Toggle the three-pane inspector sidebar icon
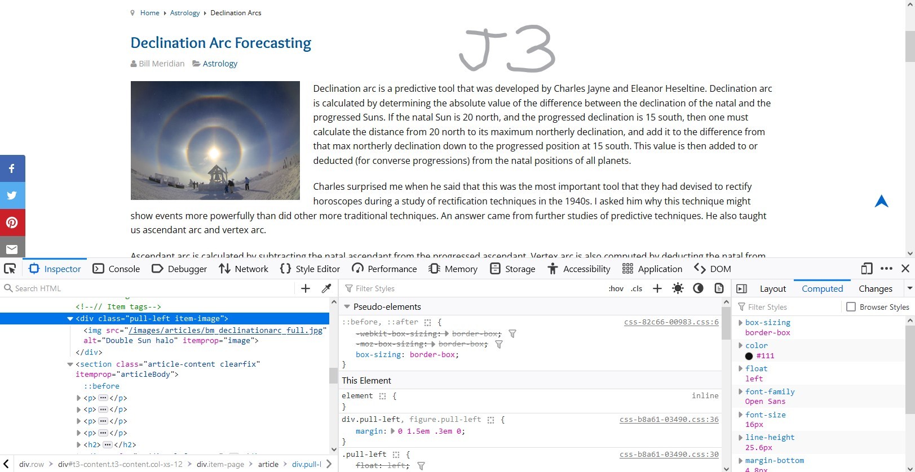Viewport: 915px width, 472px height. coord(742,289)
